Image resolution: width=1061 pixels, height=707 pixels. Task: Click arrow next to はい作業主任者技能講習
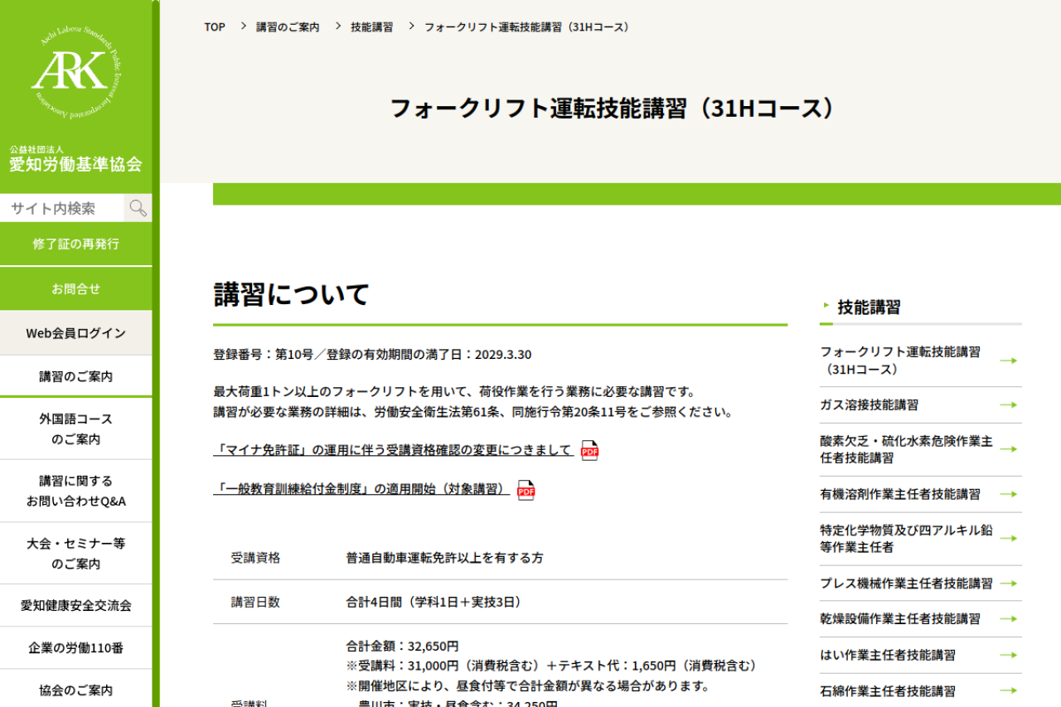1008,655
